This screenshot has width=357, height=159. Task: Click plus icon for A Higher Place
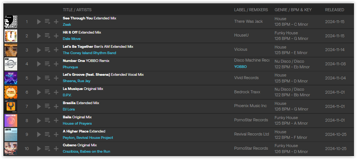[x=56, y=134]
